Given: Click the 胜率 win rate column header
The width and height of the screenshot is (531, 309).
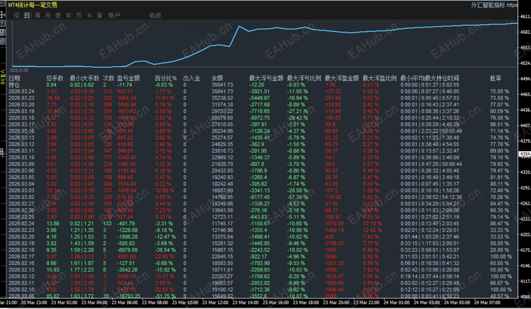Looking at the screenshot, I should coord(496,78).
